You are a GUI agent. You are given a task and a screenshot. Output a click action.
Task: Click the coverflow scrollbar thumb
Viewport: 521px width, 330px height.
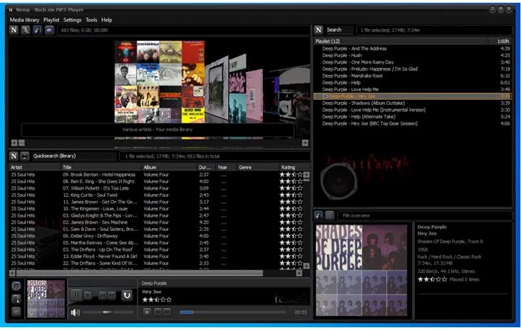click(x=21, y=143)
